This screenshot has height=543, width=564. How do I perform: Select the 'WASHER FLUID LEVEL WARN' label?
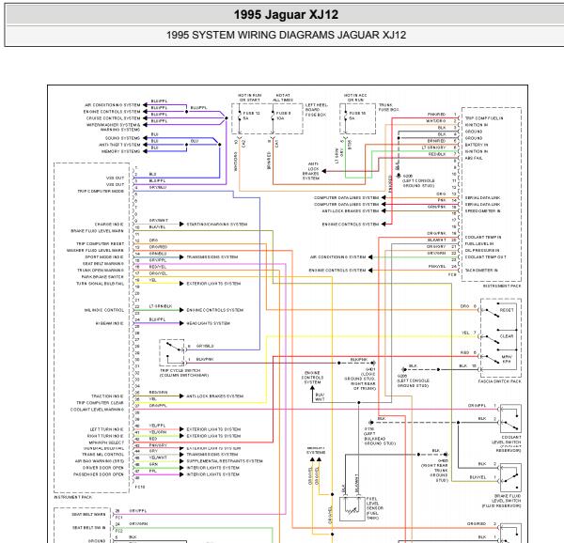pos(95,251)
